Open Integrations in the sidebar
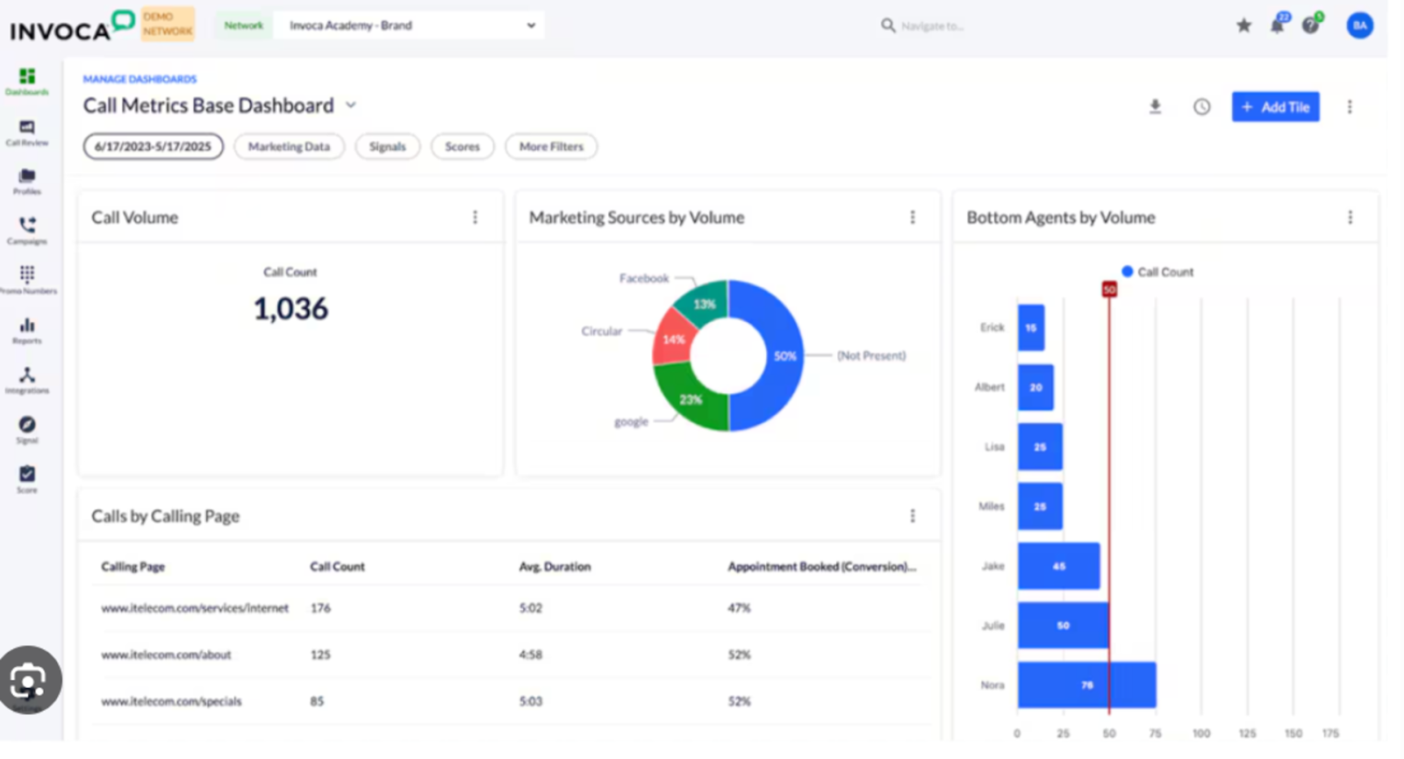 (27, 380)
